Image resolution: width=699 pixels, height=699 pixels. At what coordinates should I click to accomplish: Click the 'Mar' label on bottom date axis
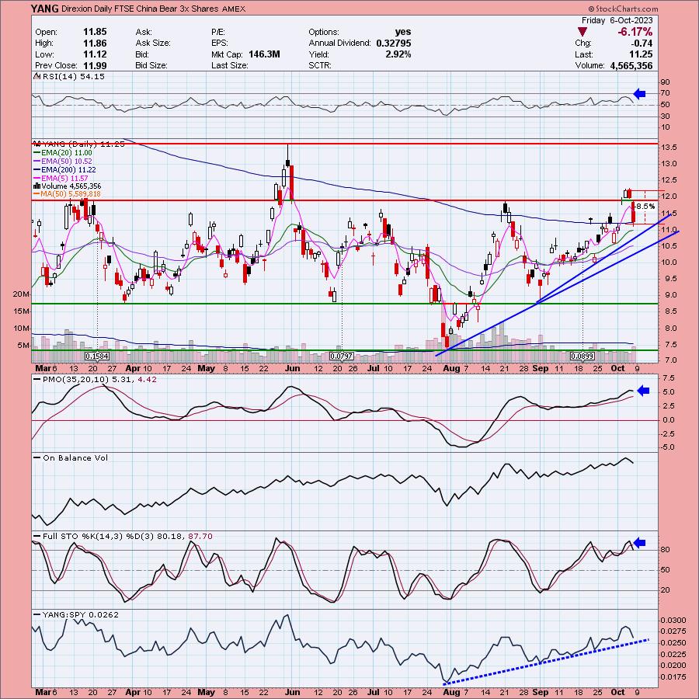point(43,692)
